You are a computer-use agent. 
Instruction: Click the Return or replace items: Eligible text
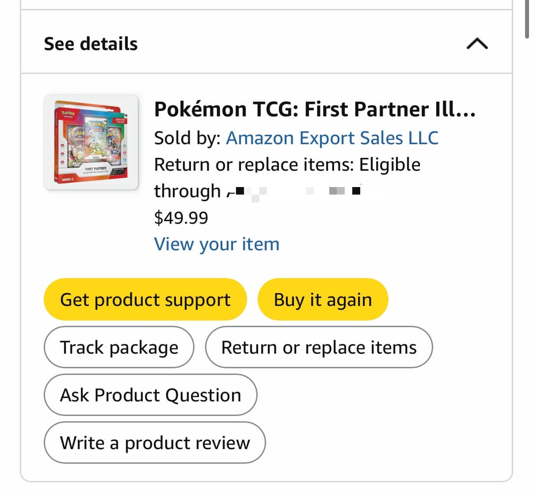pyautogui.click(x=287, y=165)
